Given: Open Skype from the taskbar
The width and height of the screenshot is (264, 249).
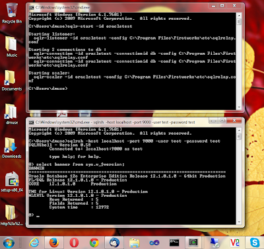Looking at the screenshot, I should tap(255, 243).
